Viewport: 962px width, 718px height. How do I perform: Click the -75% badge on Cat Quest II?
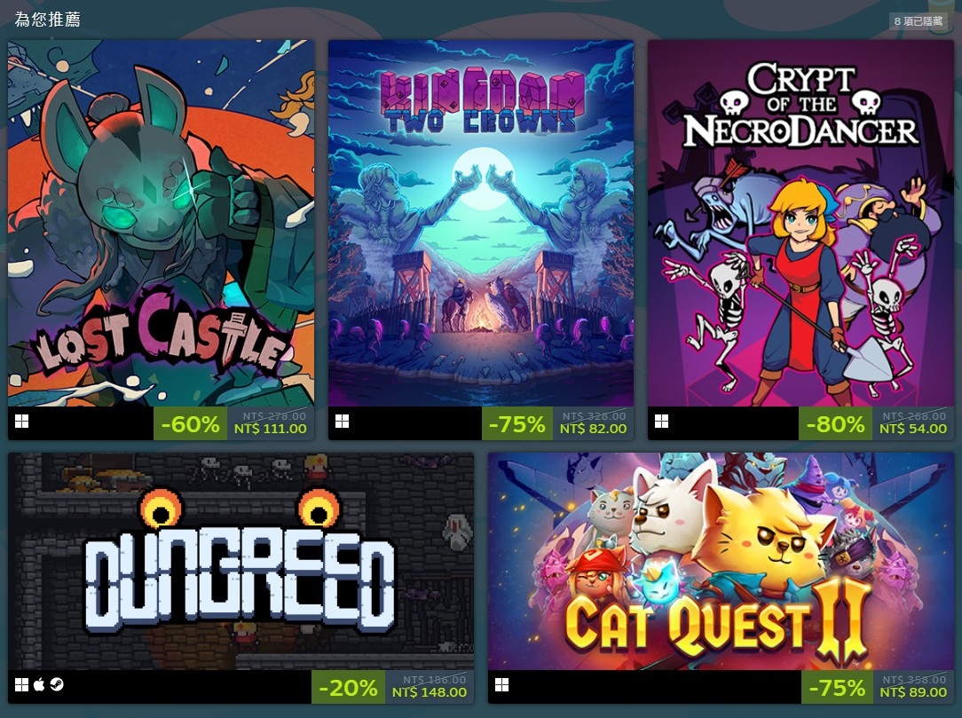coord(838,687)
